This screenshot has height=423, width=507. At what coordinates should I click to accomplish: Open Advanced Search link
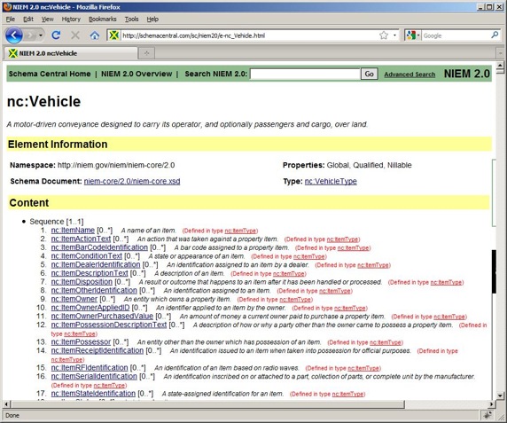[x=409, y=74]
